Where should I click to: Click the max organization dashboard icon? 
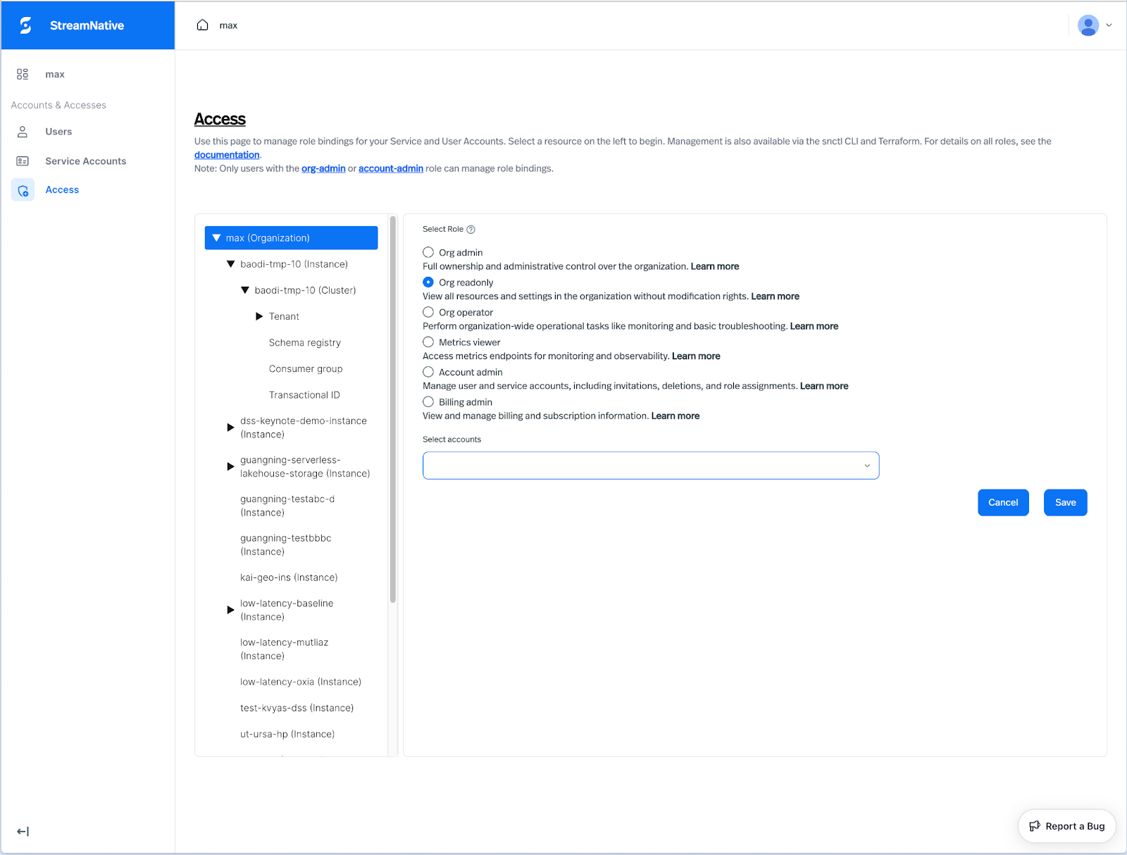point(23,74)
